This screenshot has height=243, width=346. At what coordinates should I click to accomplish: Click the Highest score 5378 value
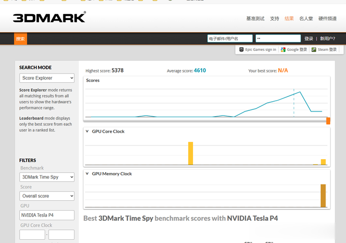click(x=117, y=70)
